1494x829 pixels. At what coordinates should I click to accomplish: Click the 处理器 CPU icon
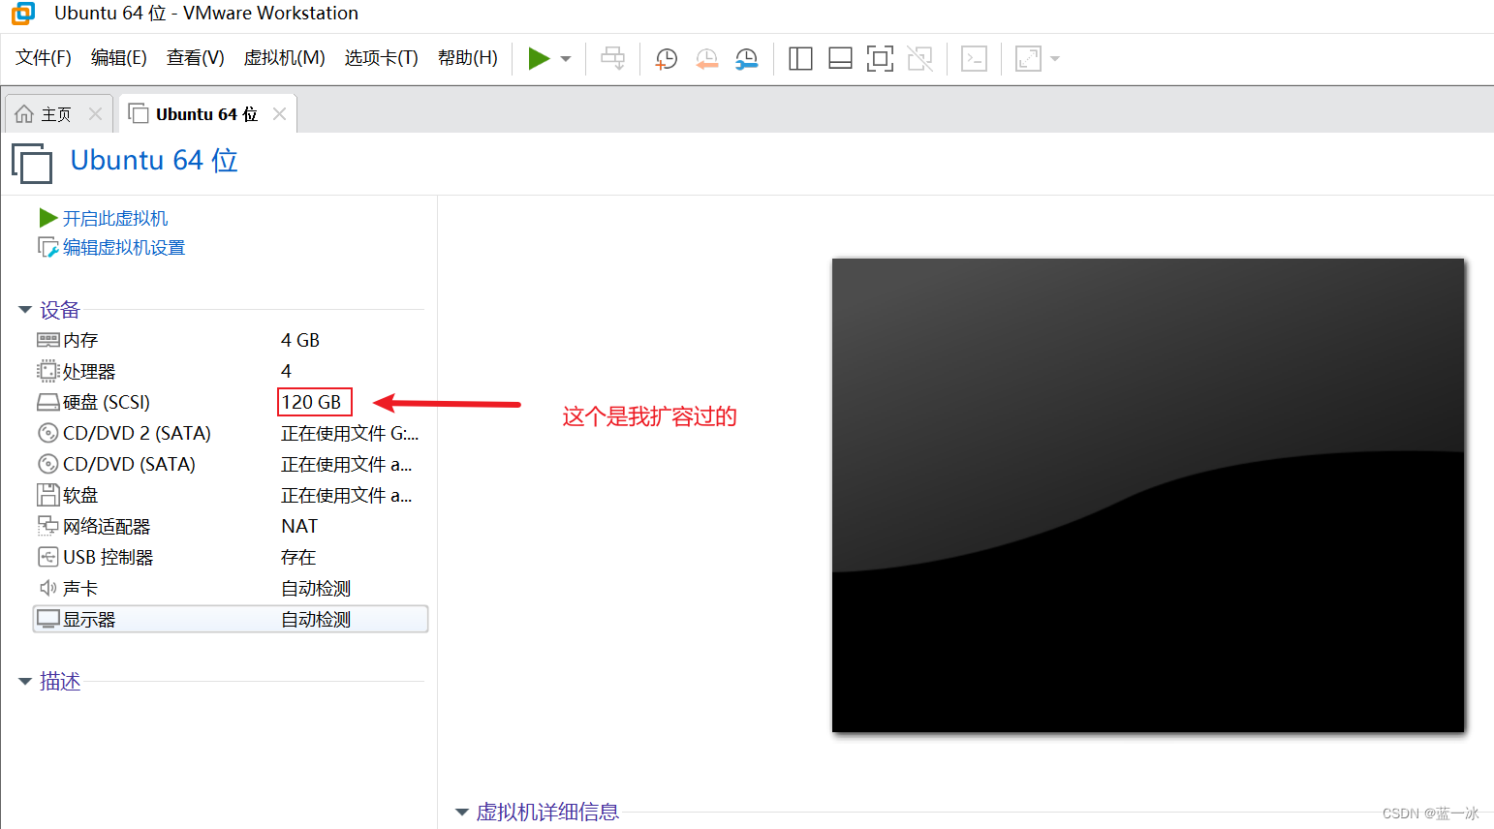[48, 371]
